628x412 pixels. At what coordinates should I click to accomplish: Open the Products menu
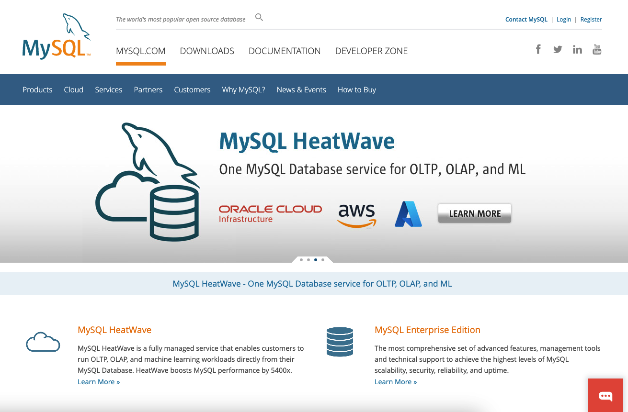coord(37,89)
